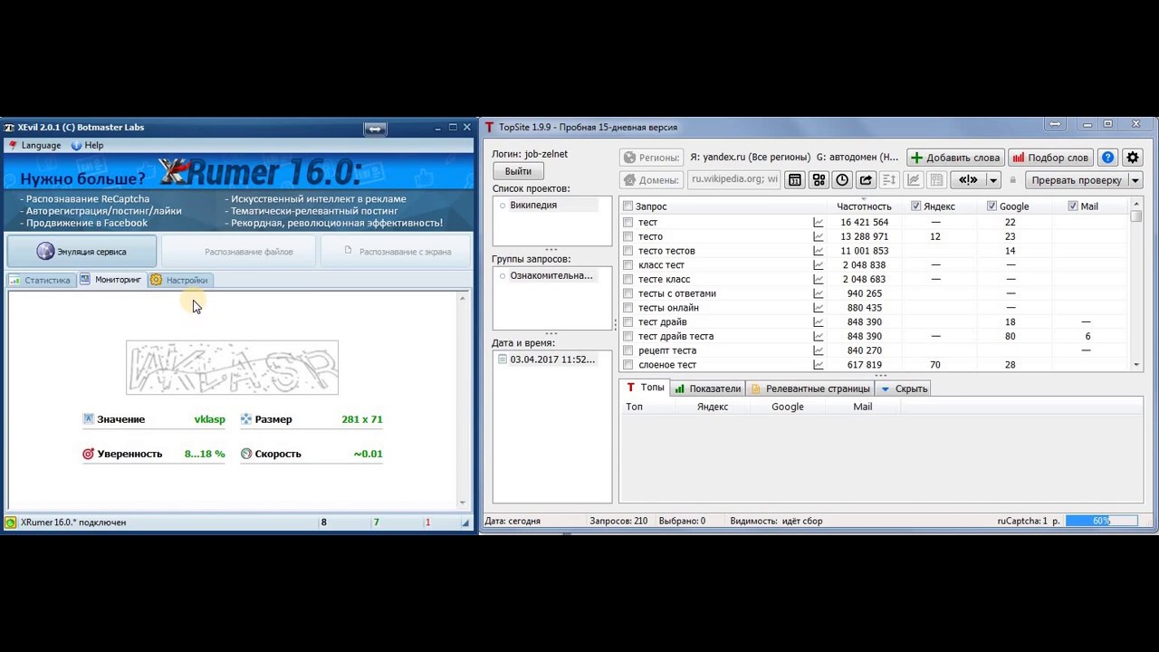Open trend chart icon for тесто row
Image resolution: width=1159 pixels, height=652 pixels.
[x=819, y=236]
